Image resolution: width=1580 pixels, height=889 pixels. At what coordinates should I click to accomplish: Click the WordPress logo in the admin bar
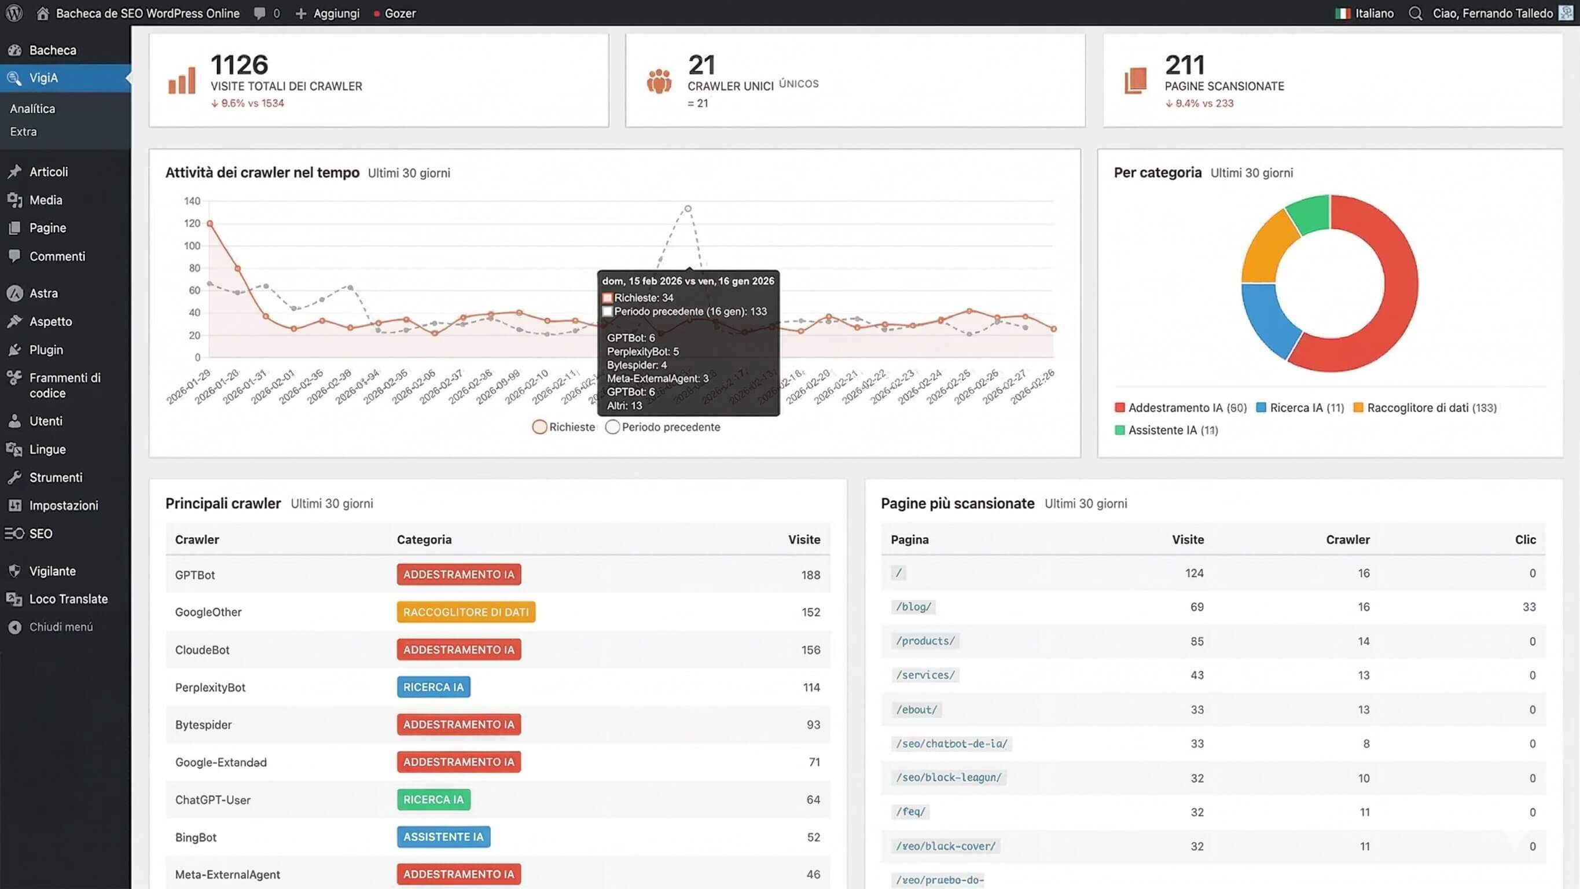[x=13, y=13]
